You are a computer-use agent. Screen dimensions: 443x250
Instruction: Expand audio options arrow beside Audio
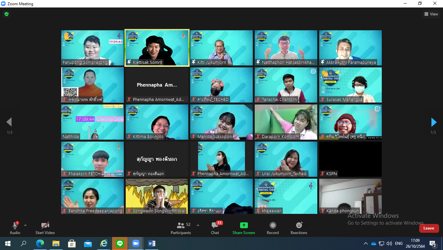click(25, 225)
